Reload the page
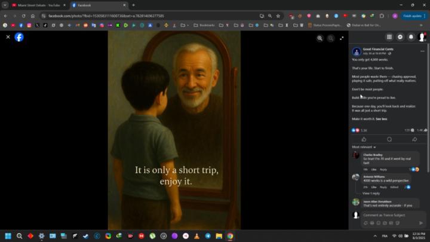 pyautogui.click(x=23, y=16)
